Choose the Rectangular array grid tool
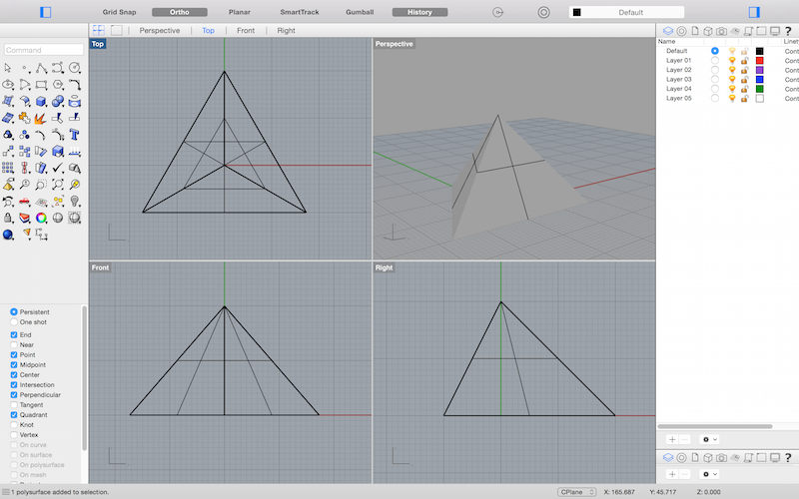This screenshot has height=499, width=799. [x=8, y=168]
